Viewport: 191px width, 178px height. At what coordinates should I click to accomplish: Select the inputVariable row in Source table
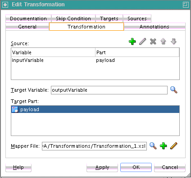coord(95,60)
